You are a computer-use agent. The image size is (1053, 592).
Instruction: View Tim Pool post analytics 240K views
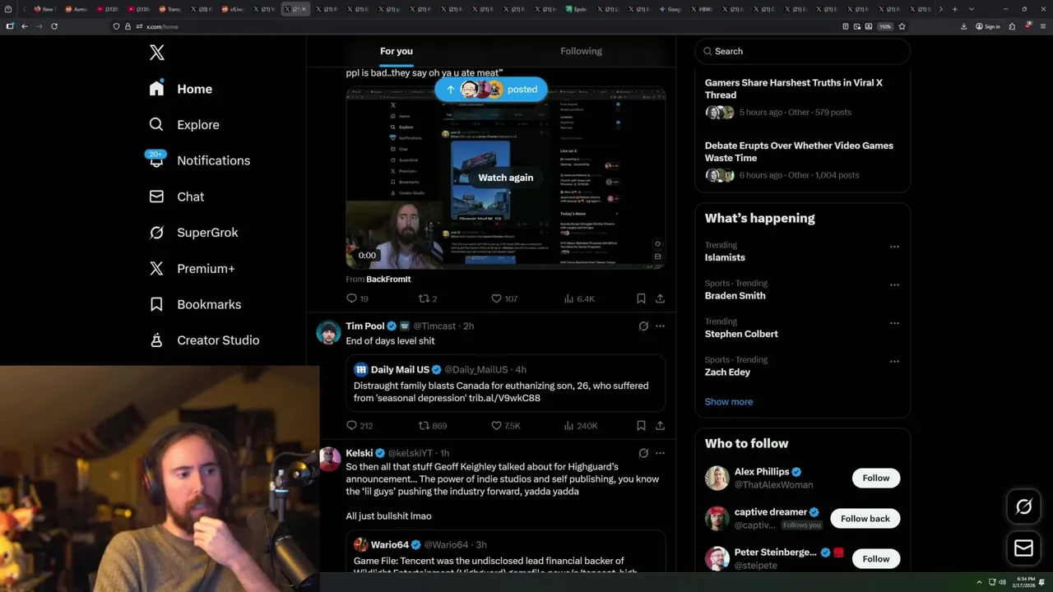tap(581, 426)
